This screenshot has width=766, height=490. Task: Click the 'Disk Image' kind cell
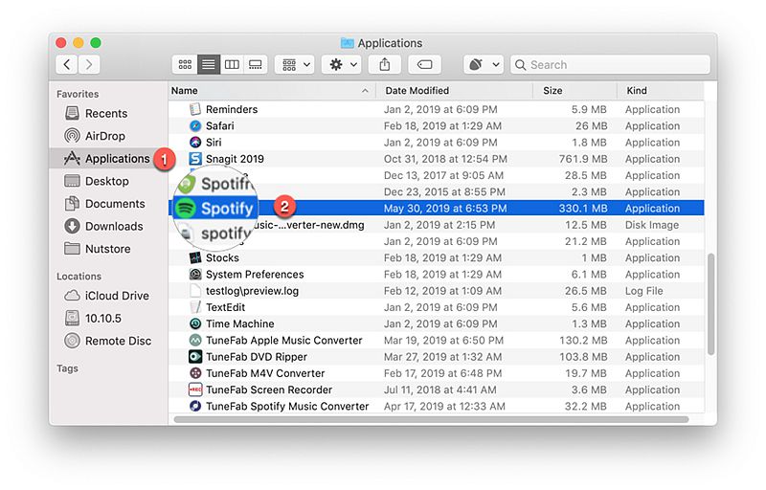tap(652, 225)
